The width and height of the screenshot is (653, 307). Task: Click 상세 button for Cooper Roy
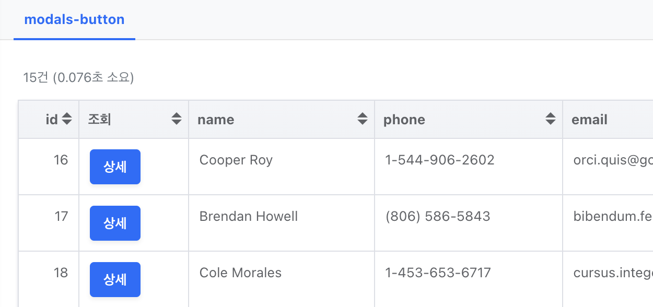[x=115, y=167]
